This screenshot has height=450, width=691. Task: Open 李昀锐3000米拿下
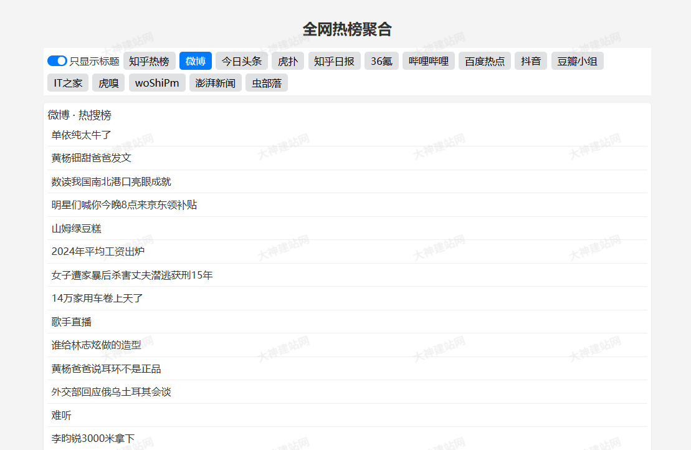click(x=93, y=438)
